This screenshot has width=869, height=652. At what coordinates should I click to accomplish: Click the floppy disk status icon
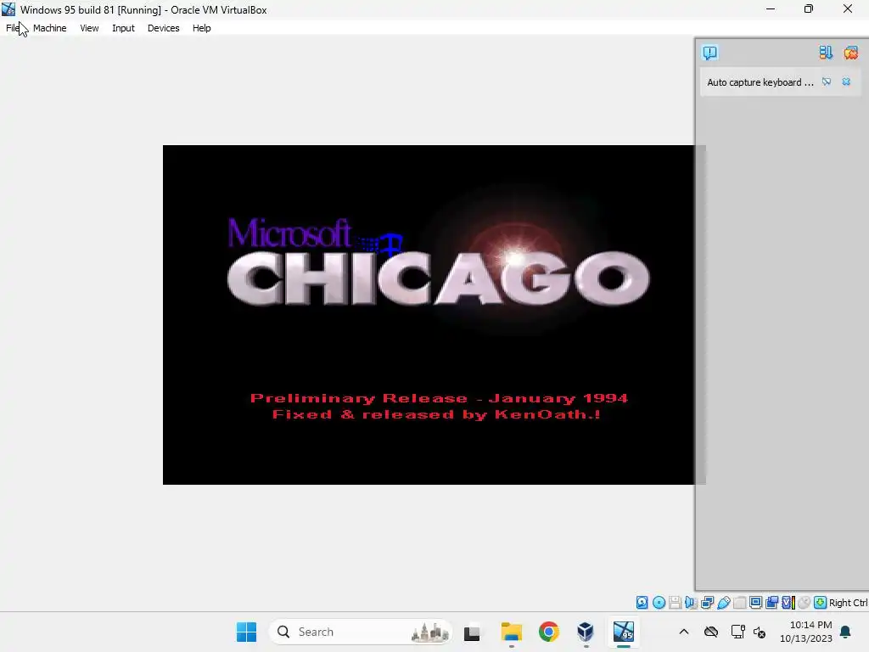(x=675, y=603)
